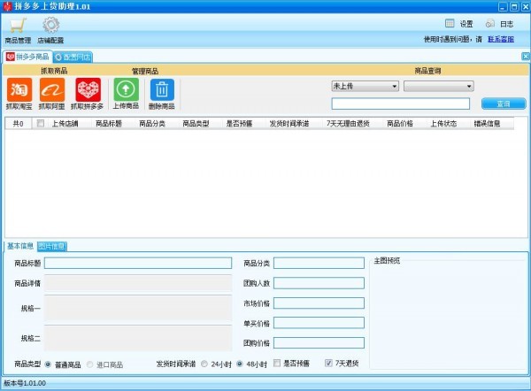Click the 商品分类 column header
The height and width of the screenshot is (391, 531).
pyautogui.click(x=152, y=124)
